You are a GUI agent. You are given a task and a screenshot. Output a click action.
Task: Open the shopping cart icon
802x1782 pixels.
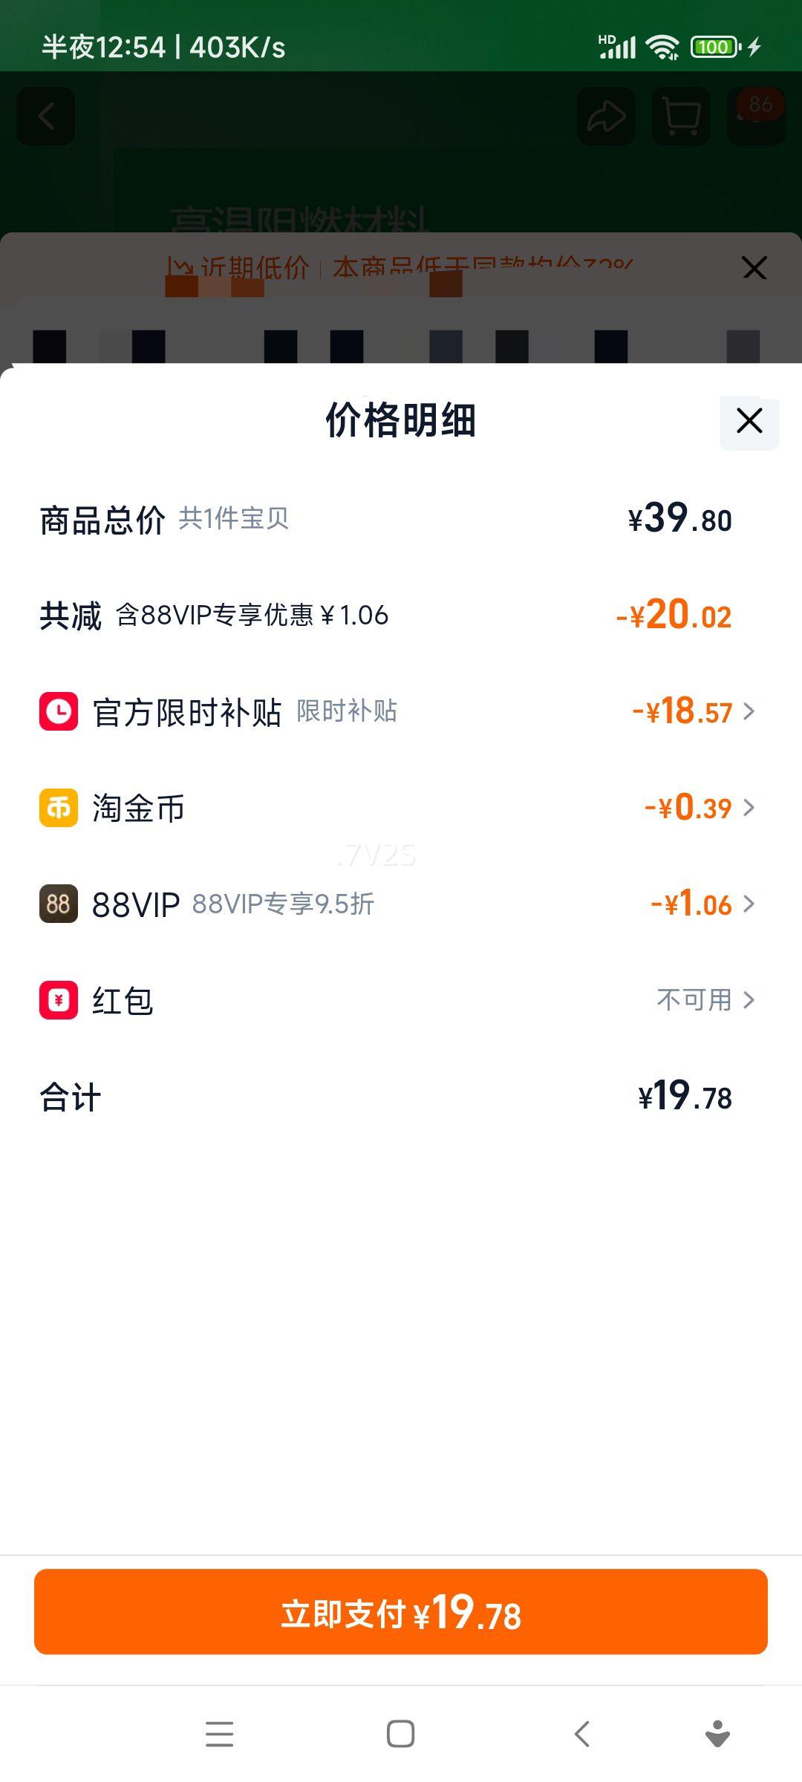tap(681, 117)
